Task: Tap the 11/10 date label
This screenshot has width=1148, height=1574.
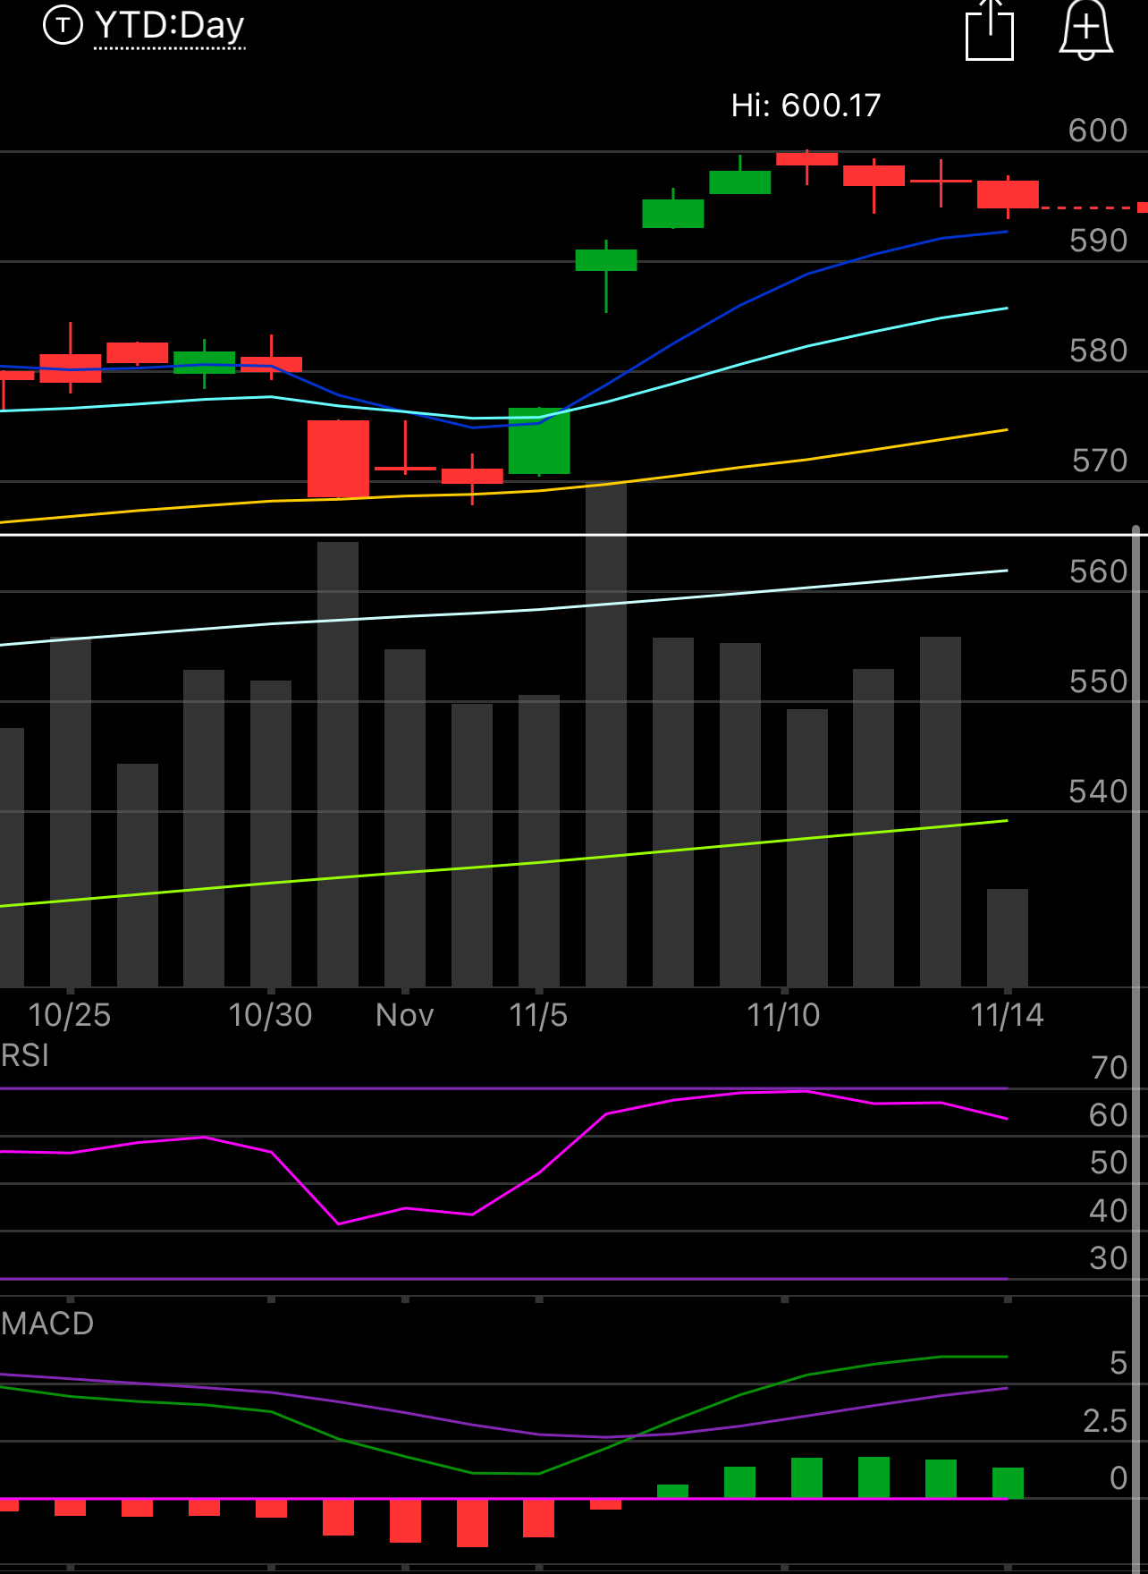Action: [x=783, y=1015]
